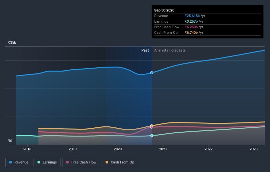Toggle the Free Cash Flow legend button
Screen dimensions: 270x172
pyautogui.click(x=81, y=162)
